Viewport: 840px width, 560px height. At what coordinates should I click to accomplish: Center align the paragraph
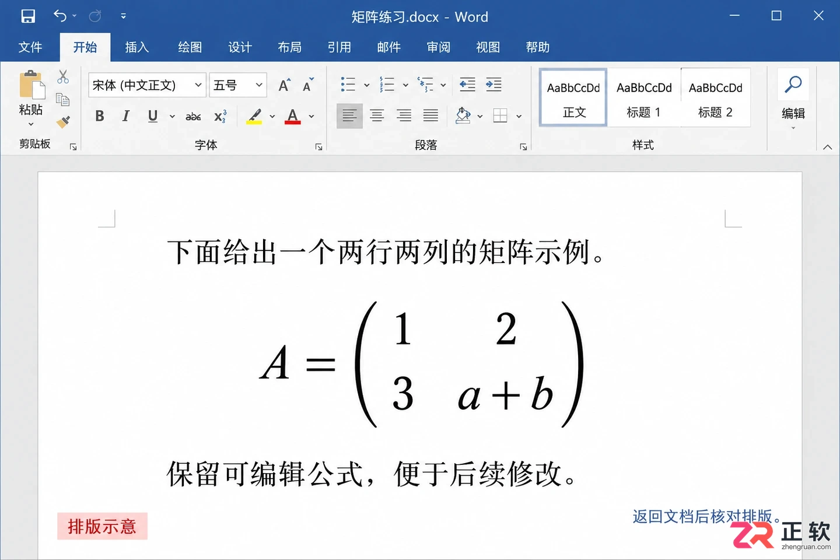point(377,116)
